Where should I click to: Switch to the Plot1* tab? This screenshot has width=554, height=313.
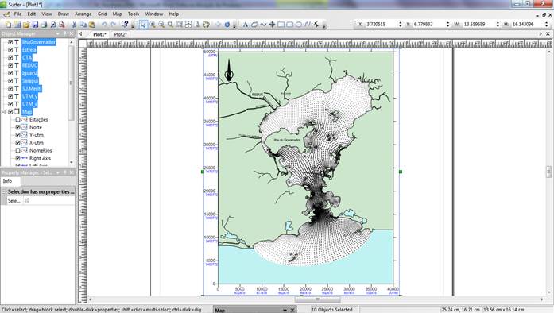click(99, 34)
